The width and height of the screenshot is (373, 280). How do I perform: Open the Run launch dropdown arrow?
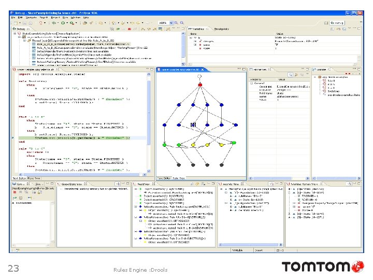67,23
